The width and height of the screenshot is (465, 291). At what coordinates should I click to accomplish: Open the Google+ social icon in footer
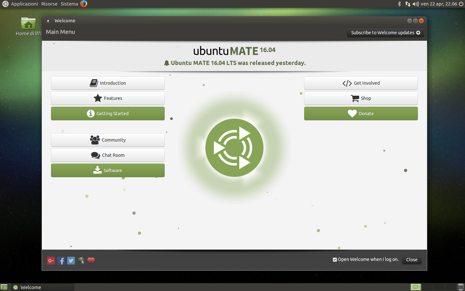tap(51, 261)
